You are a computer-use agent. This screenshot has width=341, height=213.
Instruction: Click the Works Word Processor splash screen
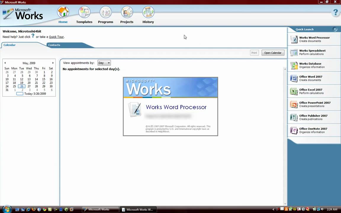click(170, 106)
